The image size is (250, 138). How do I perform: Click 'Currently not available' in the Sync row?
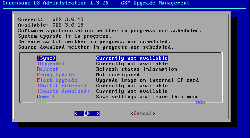(132, 58)
